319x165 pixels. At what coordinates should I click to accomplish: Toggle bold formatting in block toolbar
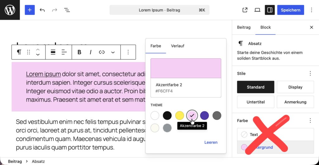(x=79, y=52)
